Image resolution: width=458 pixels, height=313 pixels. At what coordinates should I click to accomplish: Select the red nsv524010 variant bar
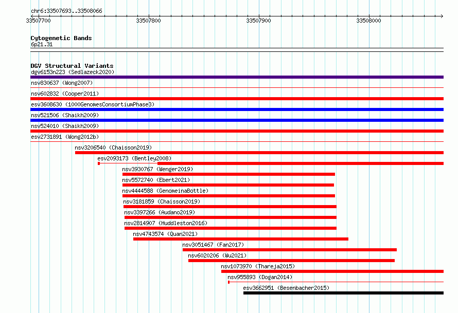tap(237, 131)
